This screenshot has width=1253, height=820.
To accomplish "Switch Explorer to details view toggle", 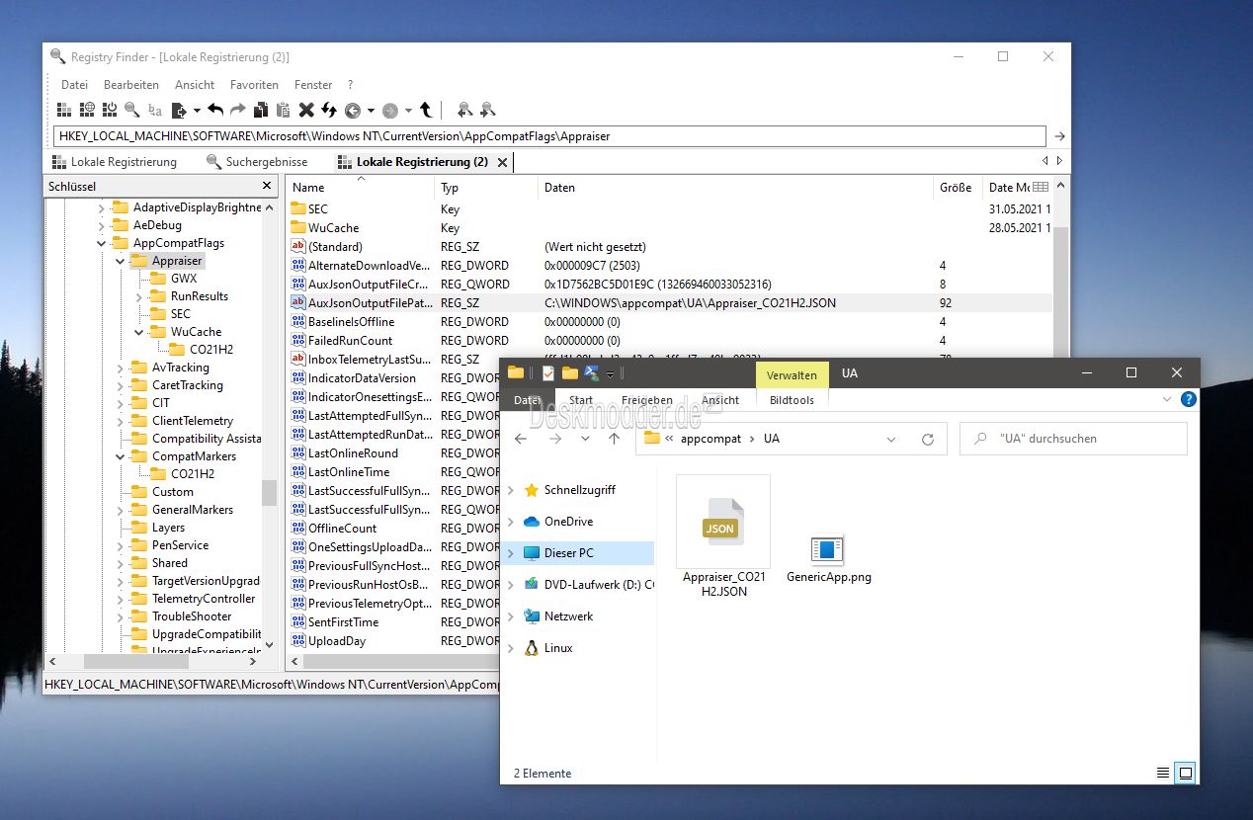I will pyautogui.click(x=1163, y=773).
